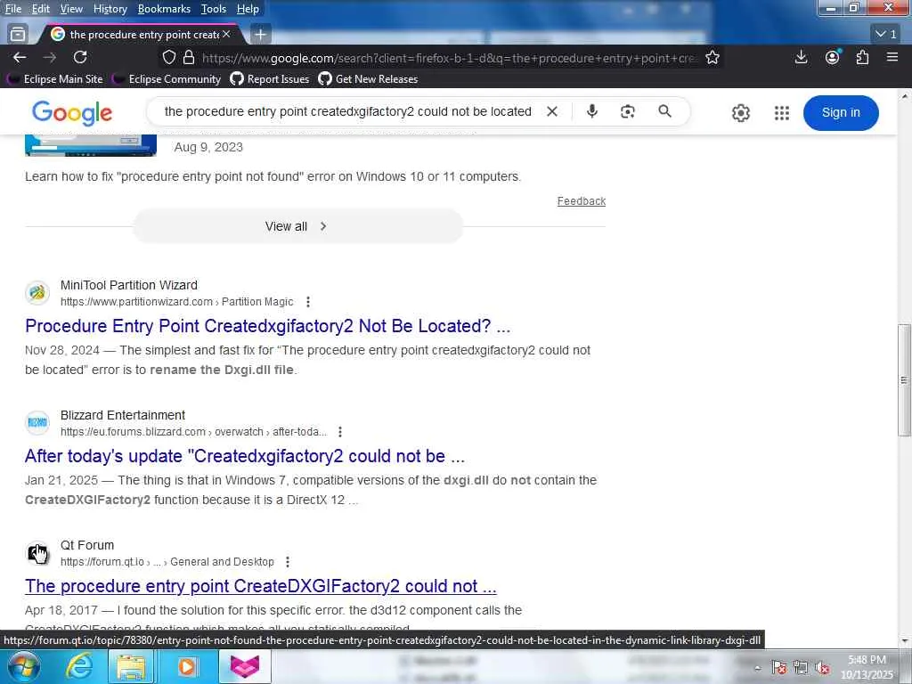Open Firefox account icon

click(x=833, y=57)
